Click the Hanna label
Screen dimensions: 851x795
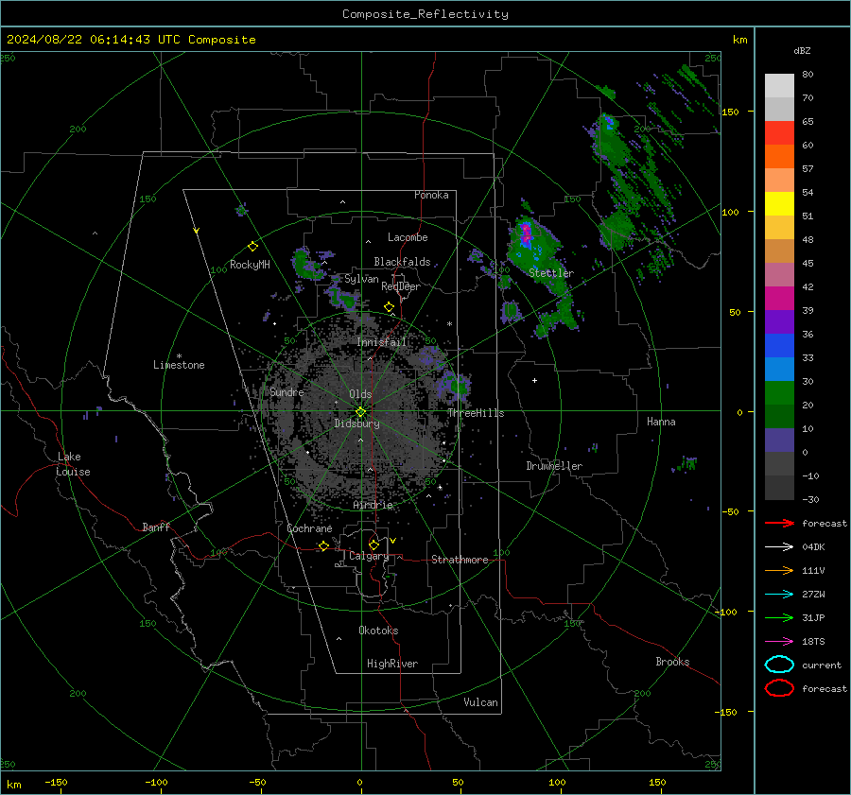[661, 422]
